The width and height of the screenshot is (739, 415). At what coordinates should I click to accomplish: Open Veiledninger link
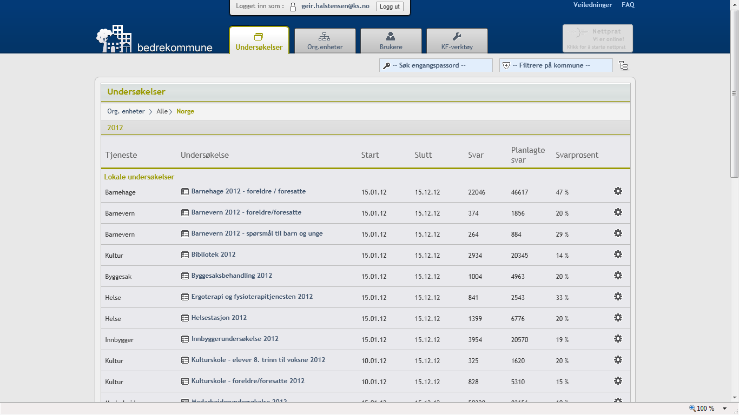click(592, 5)
